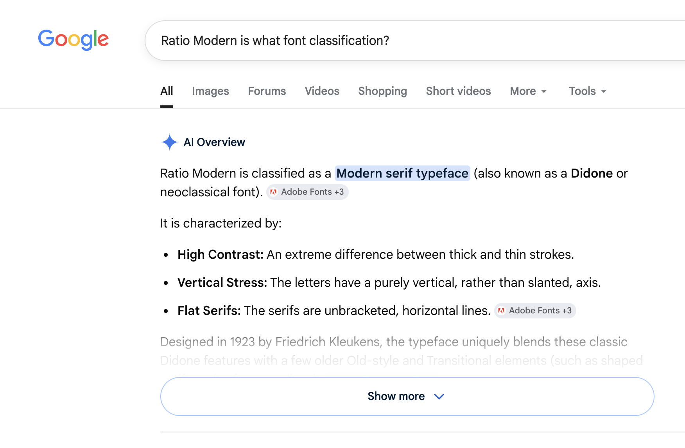Go to the Shopping tab
Screen dimensions: 685x448
pyautogui.click(x=382, y=91)
